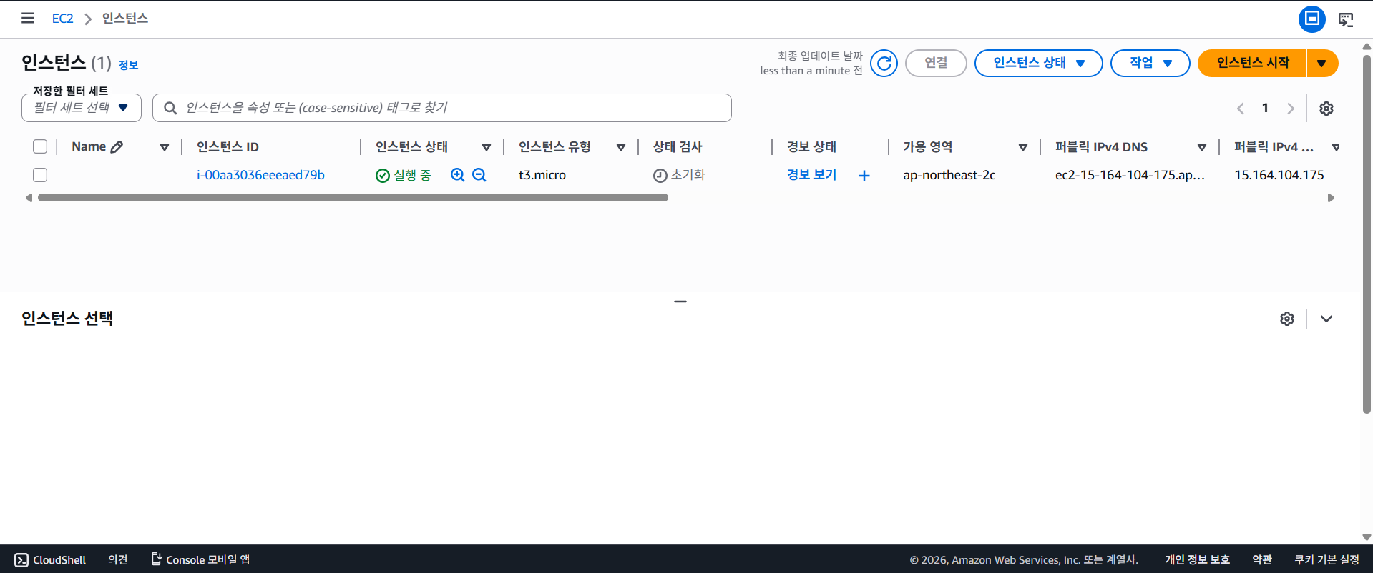Click 의견 in the footer
This screenshot has height=573, width=1373.
tap(118, 560)
